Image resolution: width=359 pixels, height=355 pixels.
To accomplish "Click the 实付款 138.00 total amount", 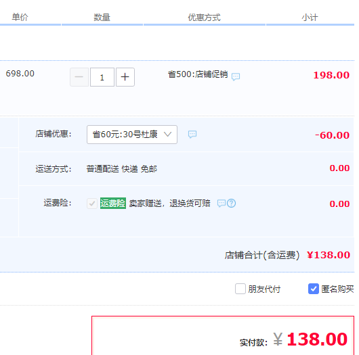I will 317,339.
